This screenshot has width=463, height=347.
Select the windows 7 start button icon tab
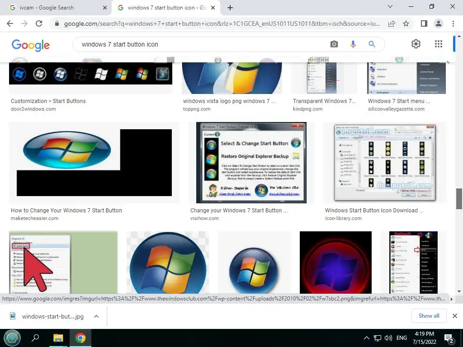click(x=165, y=8)
